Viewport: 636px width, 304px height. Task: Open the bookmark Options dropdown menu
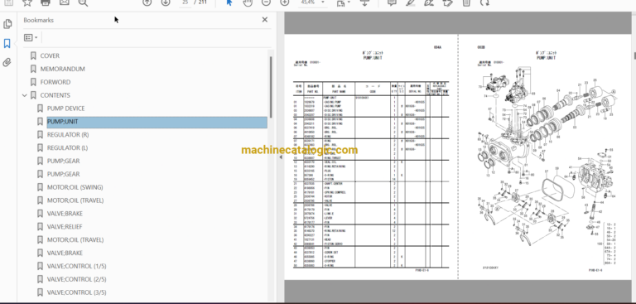(x=31, y=38)
